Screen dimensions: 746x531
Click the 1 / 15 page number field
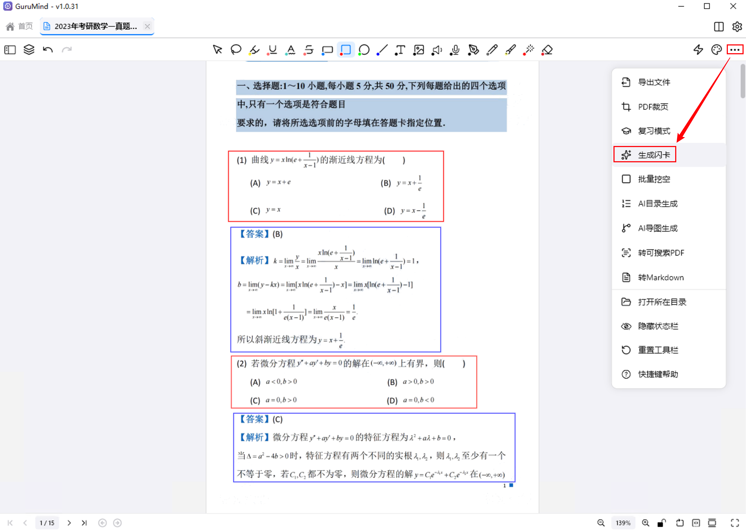(47, 523)
